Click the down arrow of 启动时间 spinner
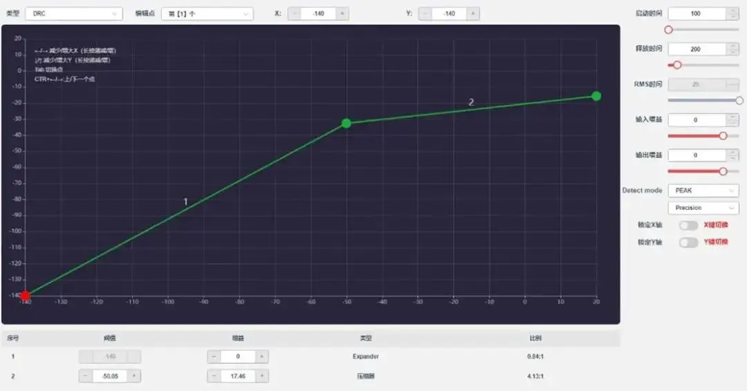The image size is (747, 391). (x=732, y=17)
